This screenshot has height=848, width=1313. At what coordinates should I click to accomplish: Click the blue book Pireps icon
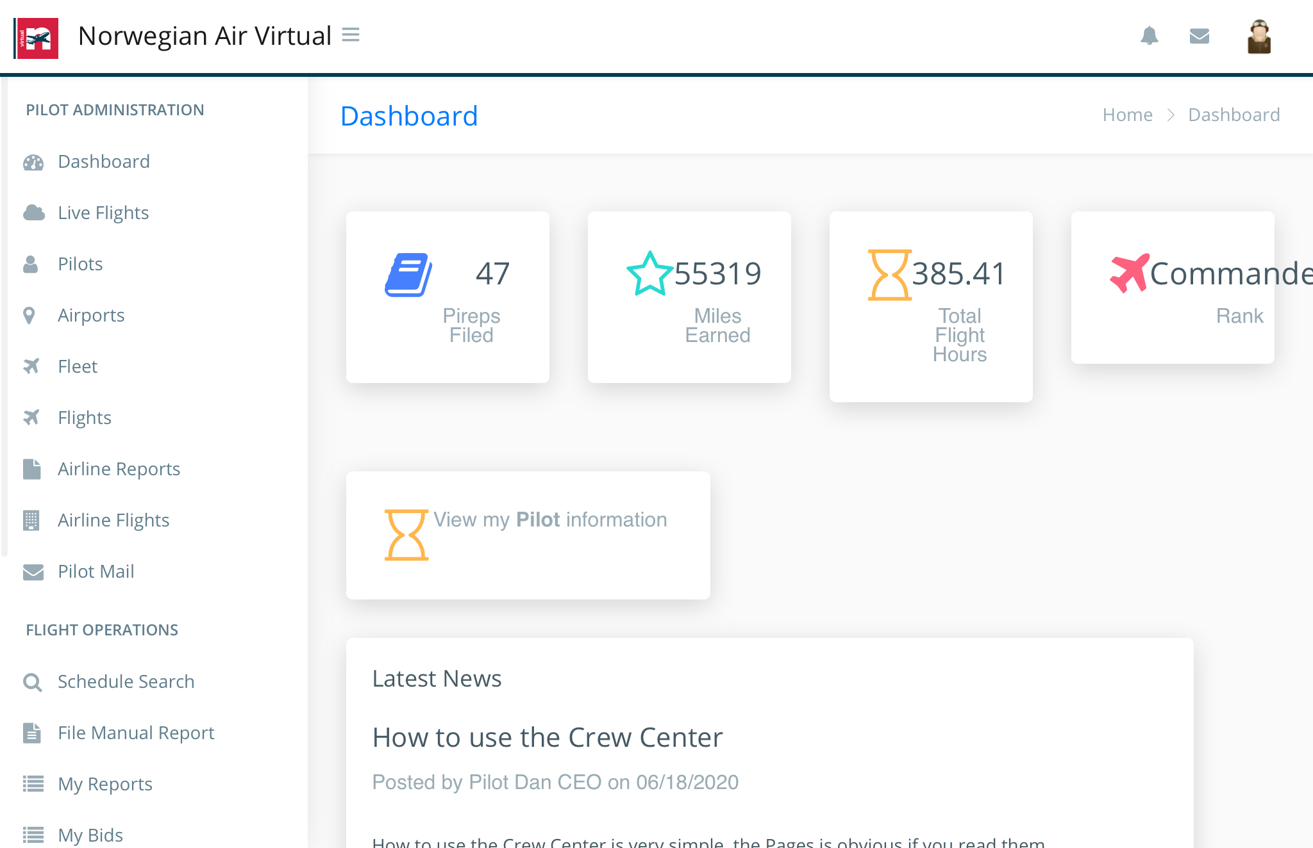tap(408, 275)
